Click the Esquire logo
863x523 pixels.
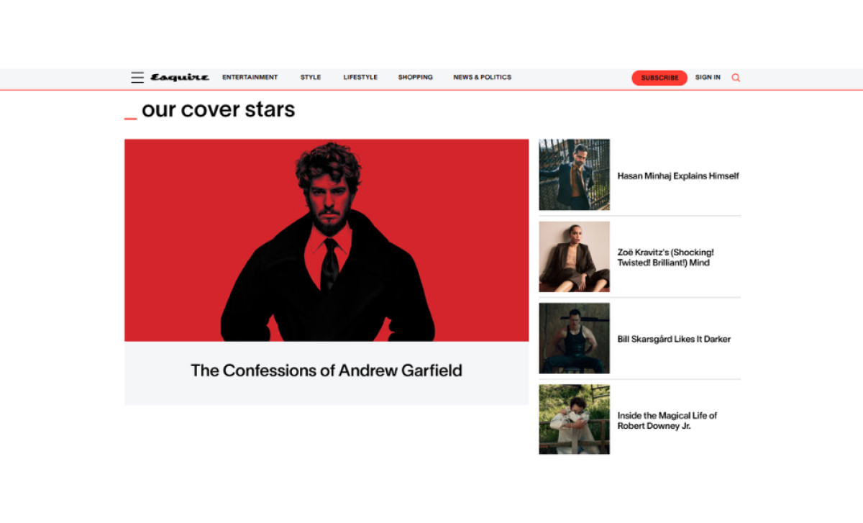[180, 78]
